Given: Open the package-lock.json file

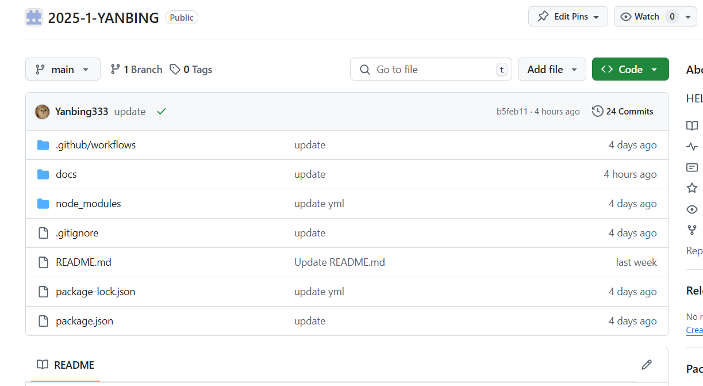Looking at the screenshot, I should [95, 292].
